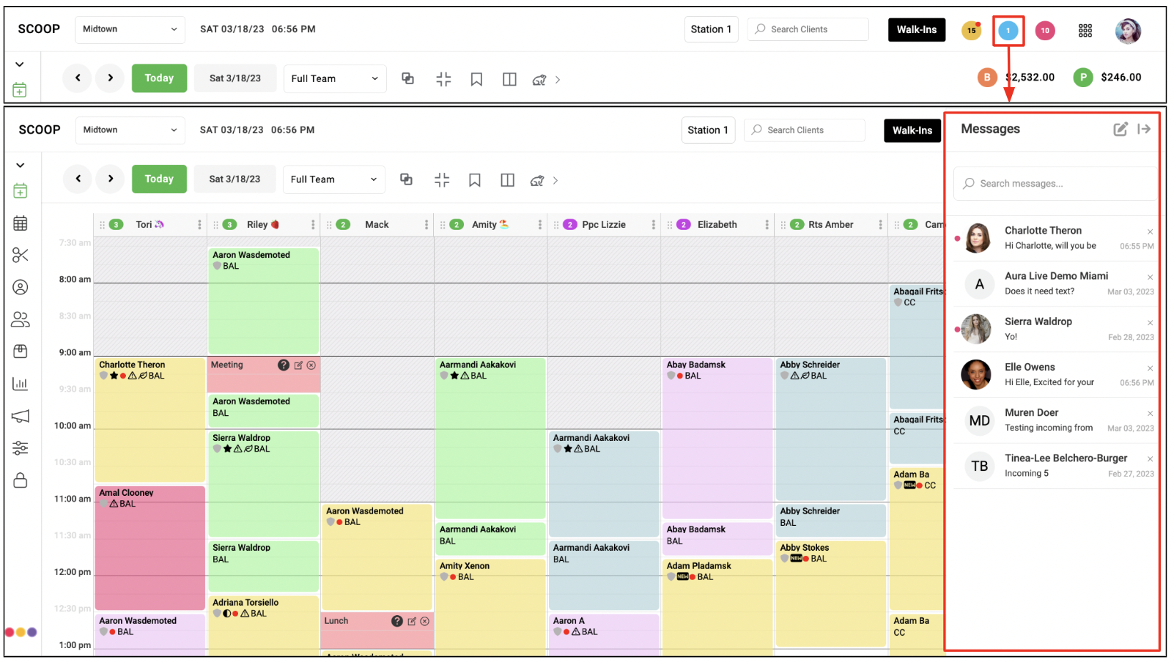The image size is (1174, 662).
Task: Open the compose new message icon
Action: [1121, 129]
